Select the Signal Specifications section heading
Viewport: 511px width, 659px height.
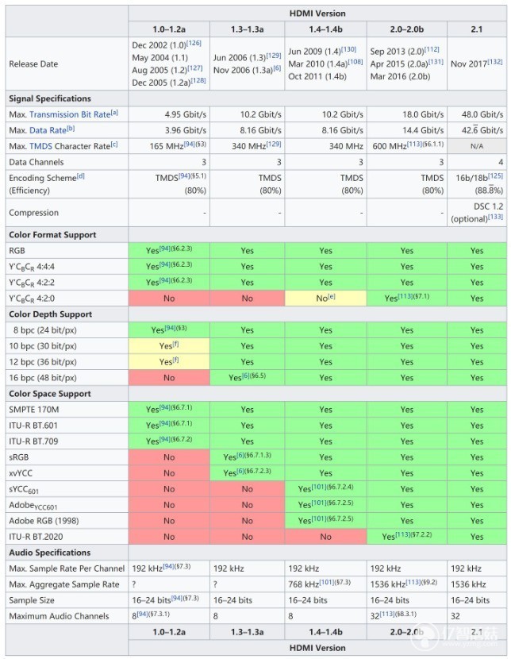point(50,98)
